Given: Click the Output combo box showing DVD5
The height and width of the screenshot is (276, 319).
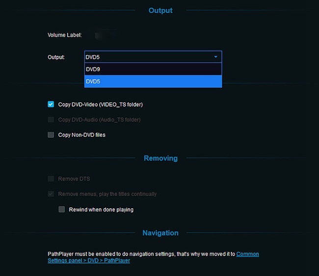Looking at the screenshot, I should (153, 57).
